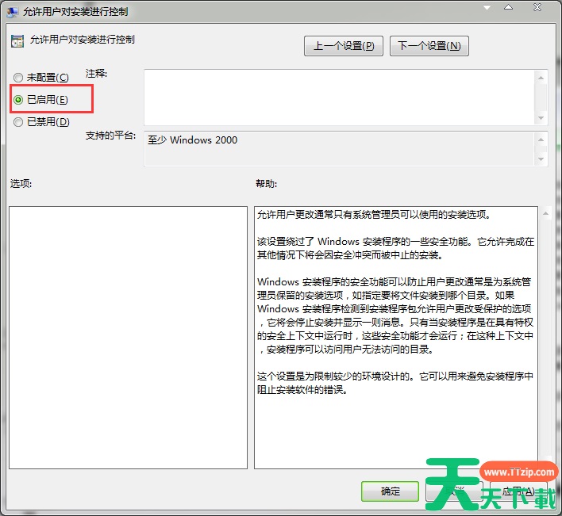Minimize window using title bar down-triangle
The height and width of the screenshot is (516, 562).
[x=487, y=7]
